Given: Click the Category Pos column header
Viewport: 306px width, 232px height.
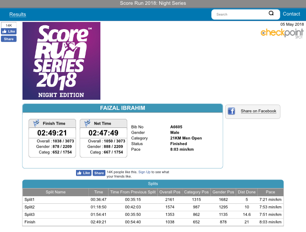Looking at the screenshot, I should pyautogui.click(x=197, y=192).
